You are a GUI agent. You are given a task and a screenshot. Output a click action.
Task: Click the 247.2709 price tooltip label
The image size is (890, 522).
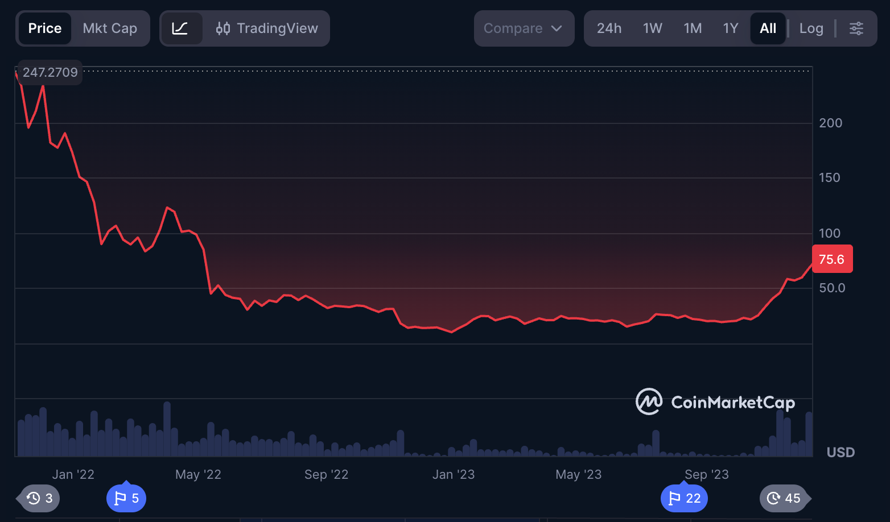[x=50, y=72]
